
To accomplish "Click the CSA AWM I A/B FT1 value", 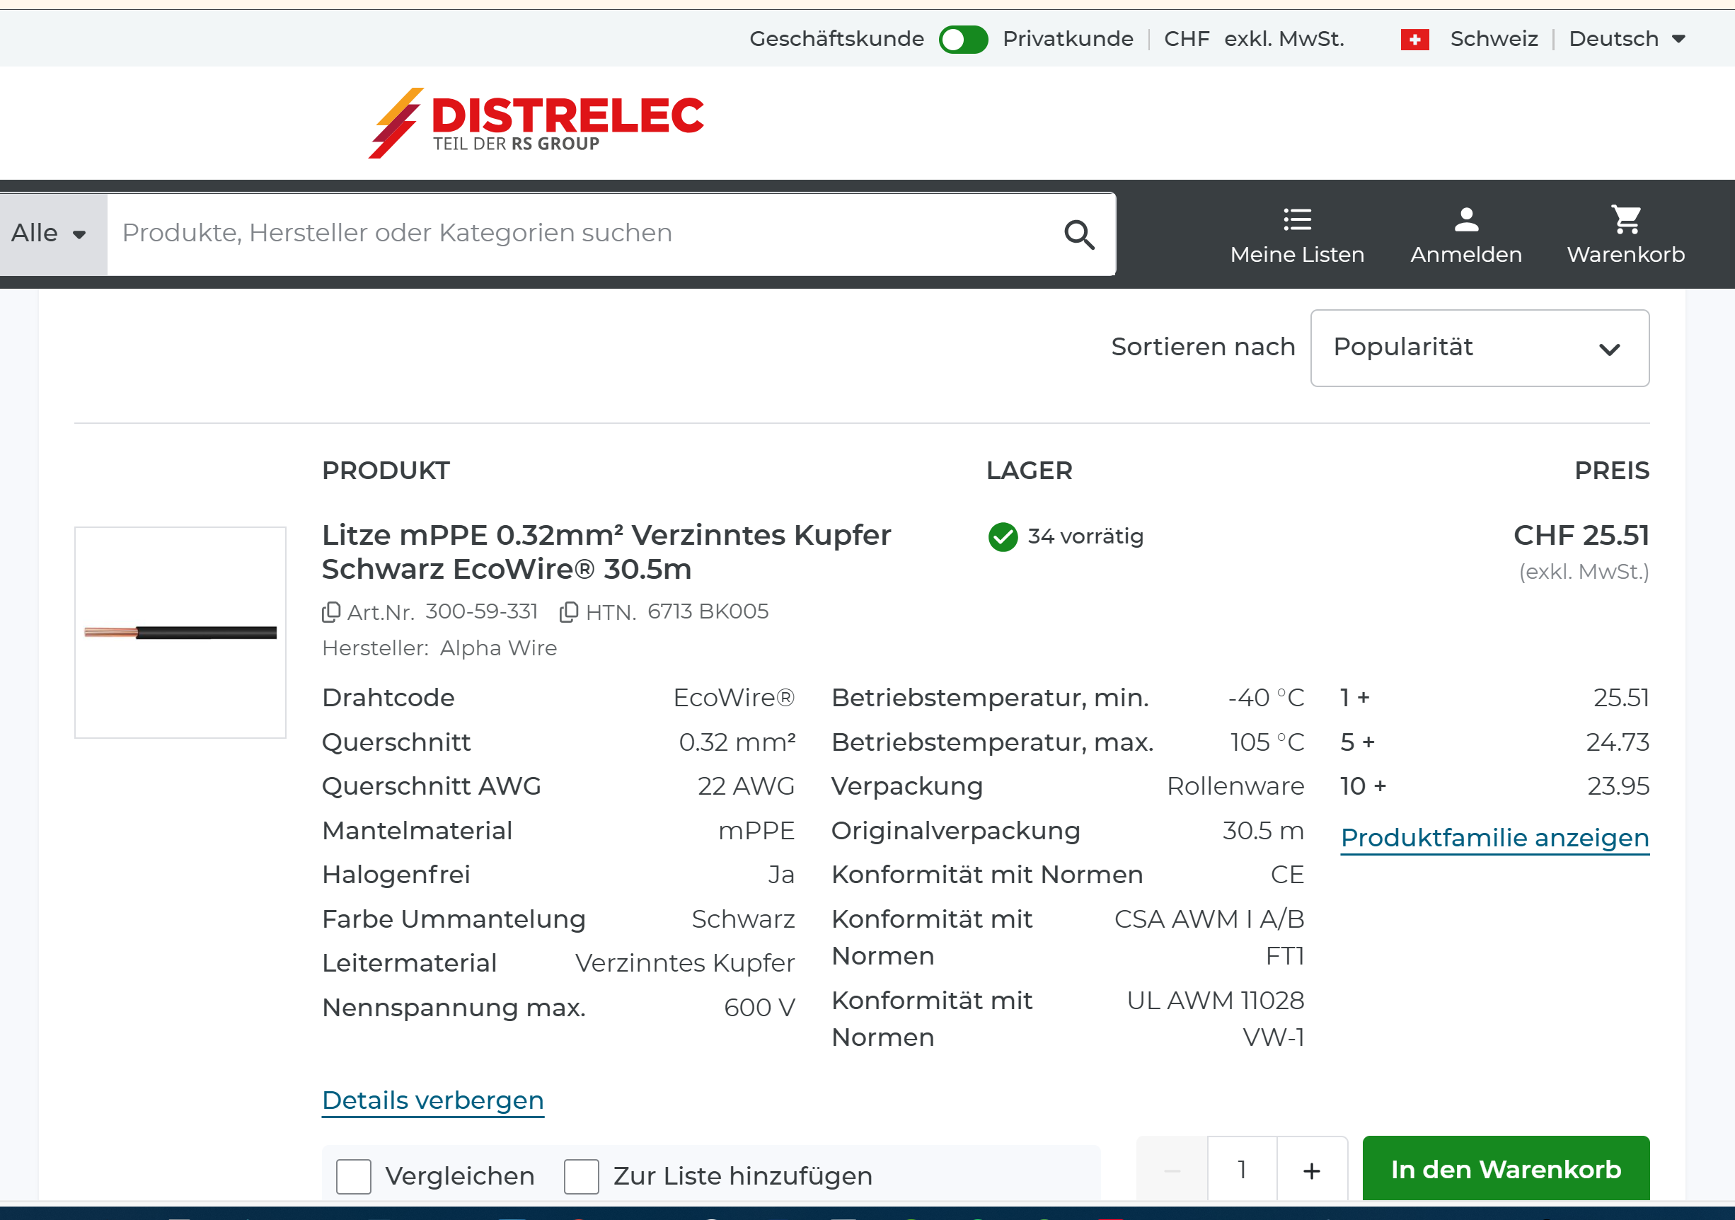I will point(1209,938).
